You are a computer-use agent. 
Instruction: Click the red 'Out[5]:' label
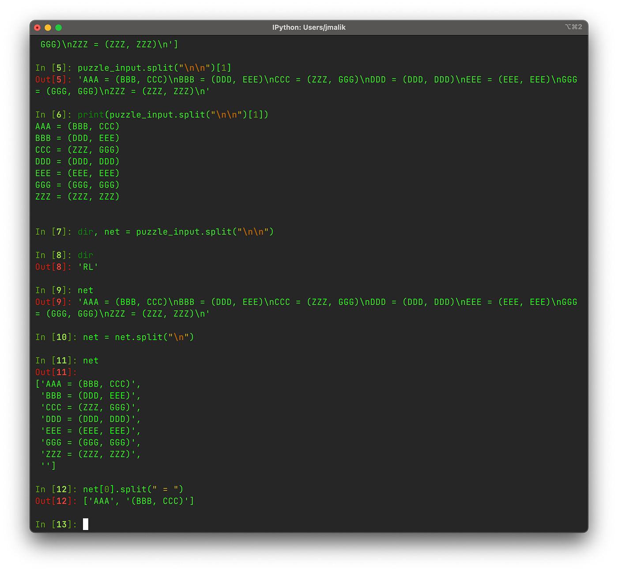pyautogui.click(x=54, y=80)
